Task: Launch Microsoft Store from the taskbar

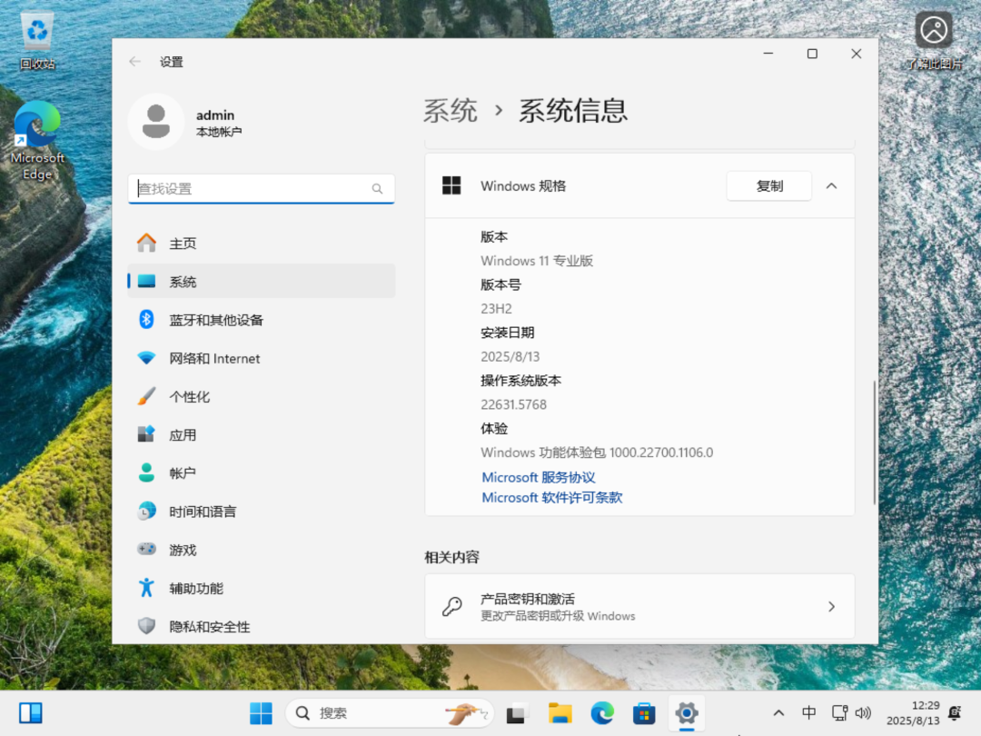Action: tap(644, 713)
